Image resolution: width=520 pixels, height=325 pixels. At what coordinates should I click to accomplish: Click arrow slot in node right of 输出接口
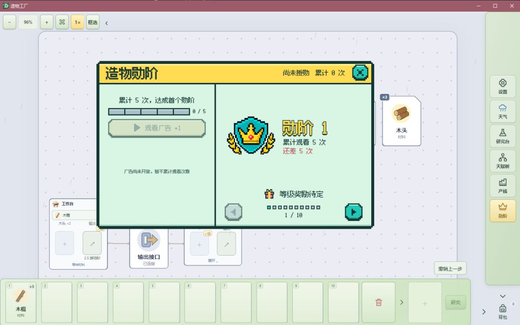pyautogui.click(x=226, y=245)
